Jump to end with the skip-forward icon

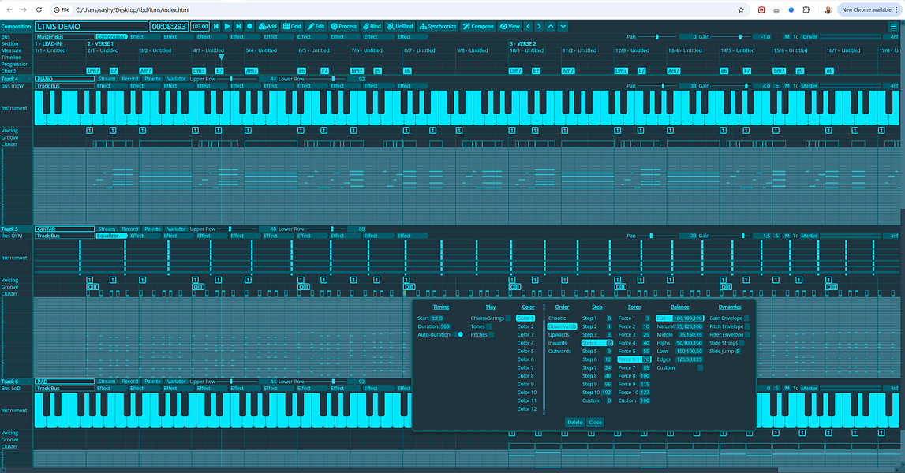pyautogui.click(x=238, y=27)
